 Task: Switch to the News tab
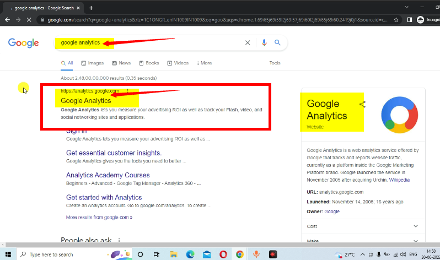(121, 63)
